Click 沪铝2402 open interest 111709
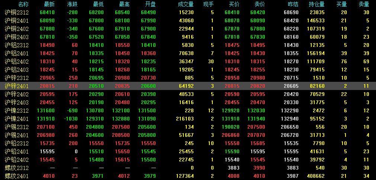Screen dimensions: 376x180 coord(316,62)
